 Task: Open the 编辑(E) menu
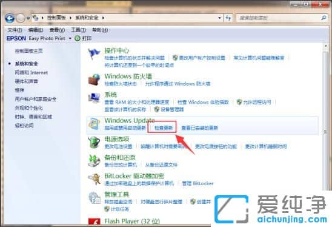[36, 30]
